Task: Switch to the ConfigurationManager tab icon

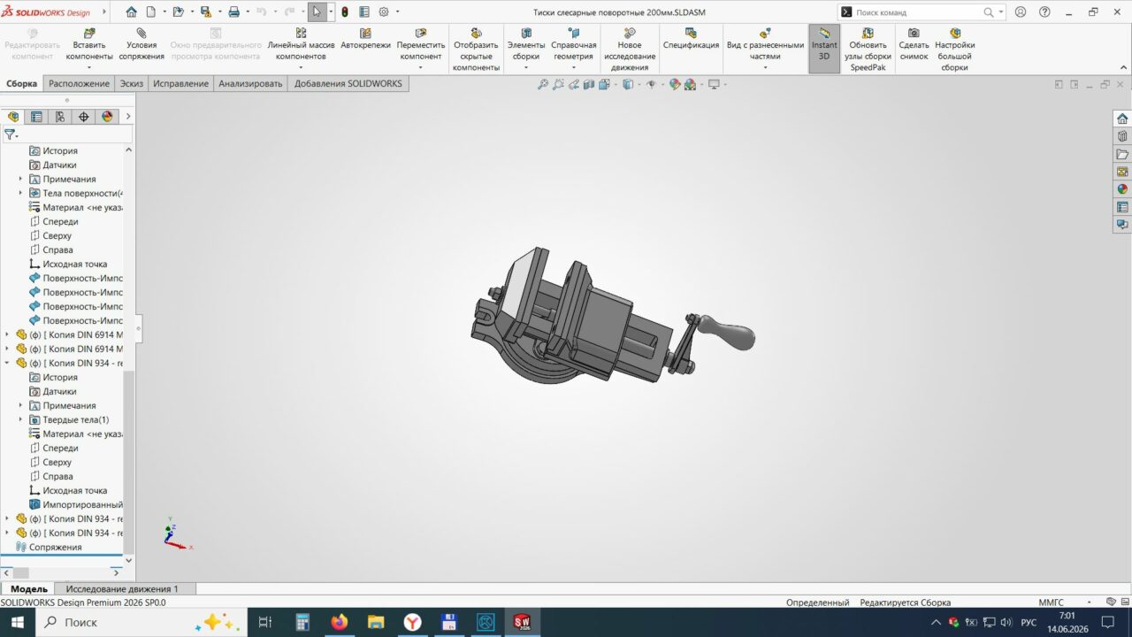Action: point(60,116)
